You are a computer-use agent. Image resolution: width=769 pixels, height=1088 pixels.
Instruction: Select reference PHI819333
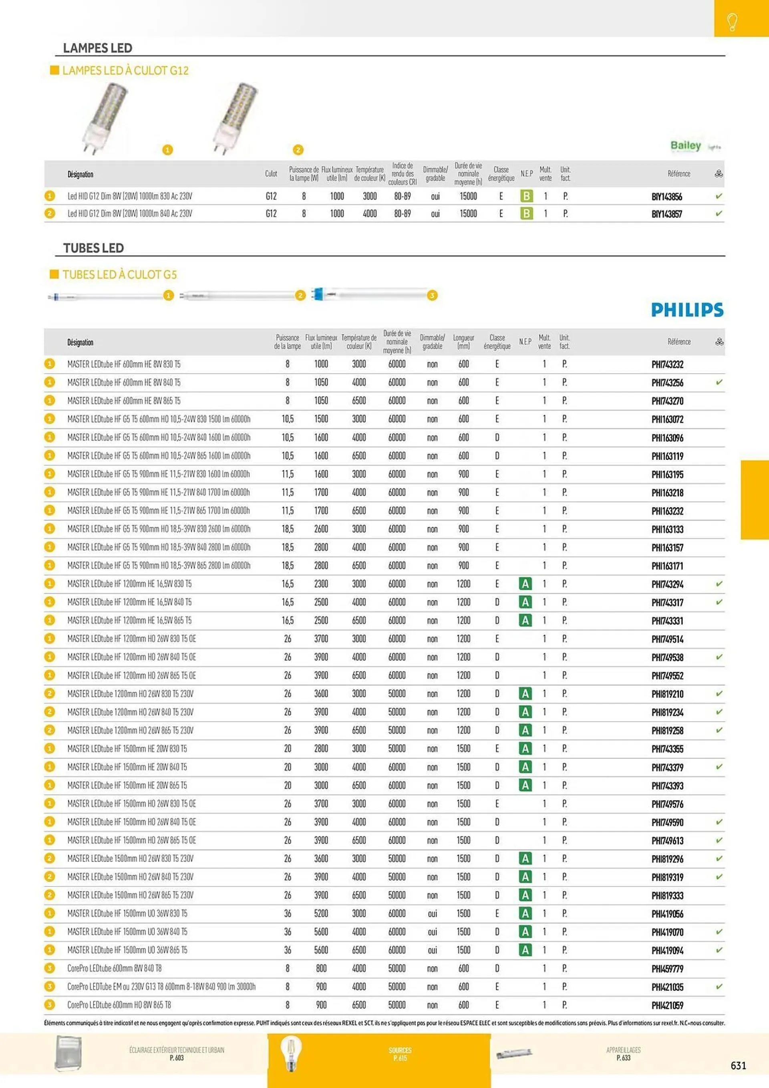point(667,895)
